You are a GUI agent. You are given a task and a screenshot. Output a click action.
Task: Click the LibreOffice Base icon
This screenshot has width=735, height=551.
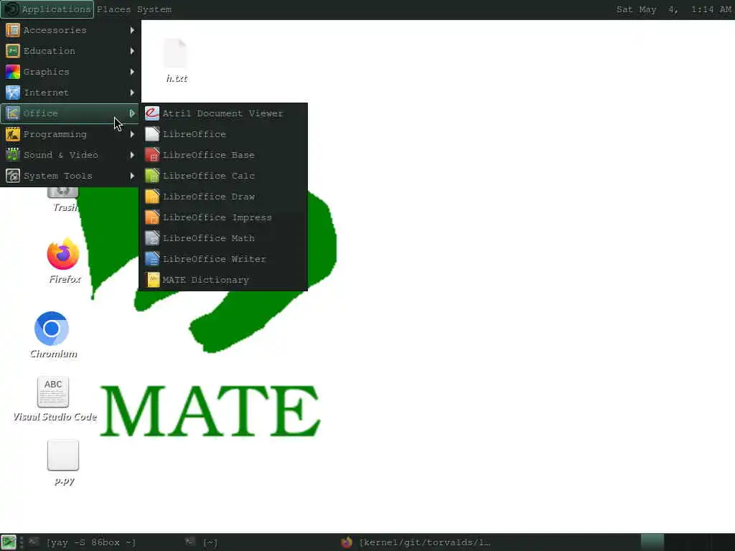(x=152, y=155)
